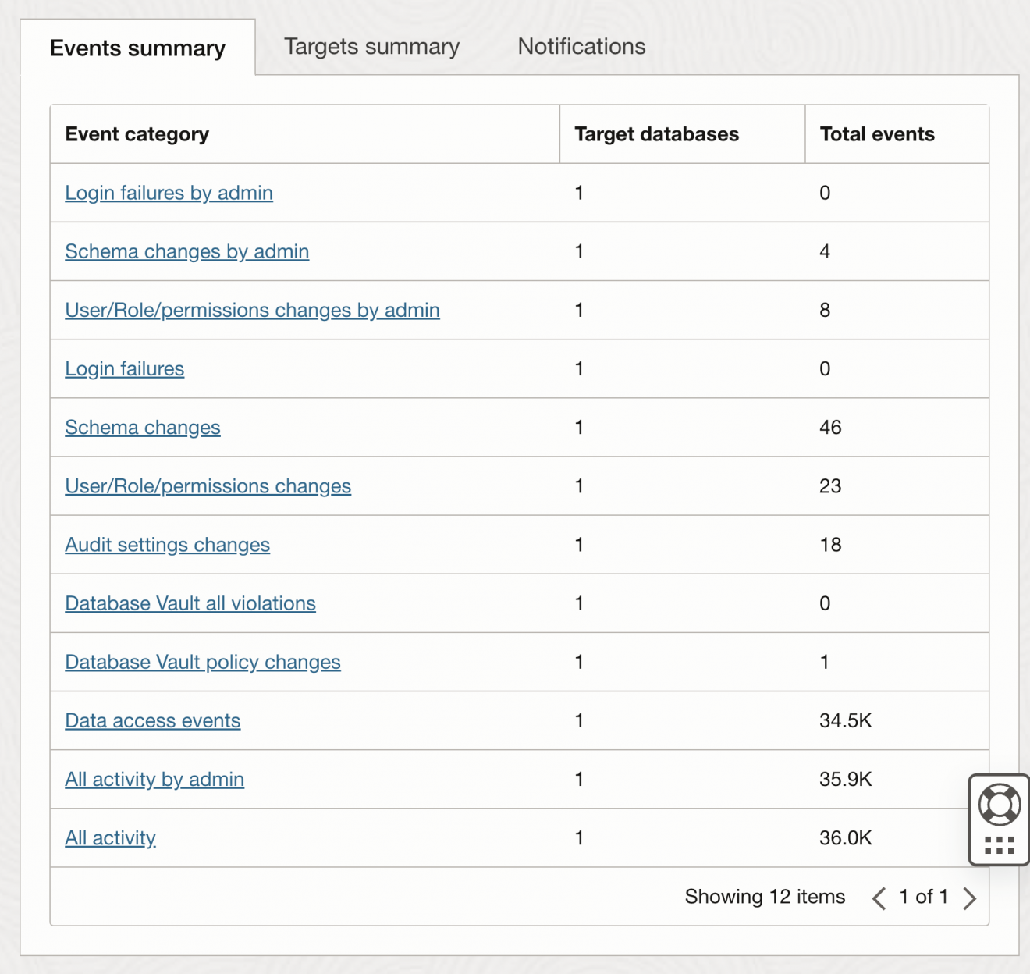The image size is (1030, 974).
Task: Click the next page chevron arrow
Action: tap(970, 898)
